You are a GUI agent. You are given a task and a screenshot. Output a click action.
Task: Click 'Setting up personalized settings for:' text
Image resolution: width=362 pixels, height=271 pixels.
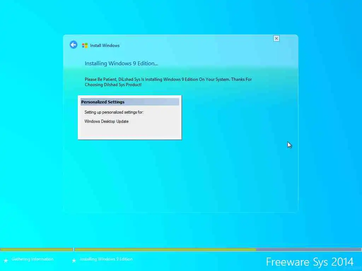pos(114,112)
